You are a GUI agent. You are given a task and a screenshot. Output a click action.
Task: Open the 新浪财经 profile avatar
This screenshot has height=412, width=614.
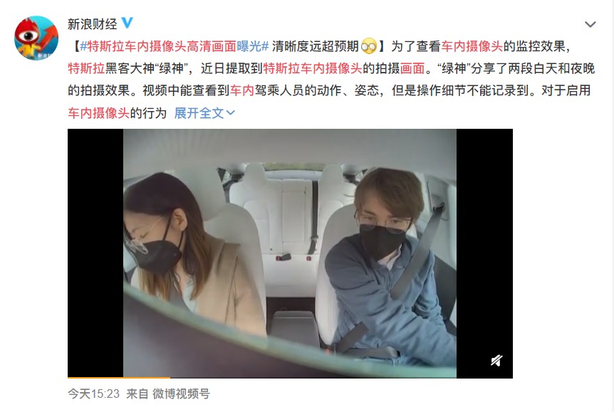pyautogui.click(x=36, y=38)
